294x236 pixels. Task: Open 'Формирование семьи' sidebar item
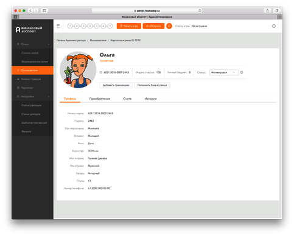(x=32, y=61)
